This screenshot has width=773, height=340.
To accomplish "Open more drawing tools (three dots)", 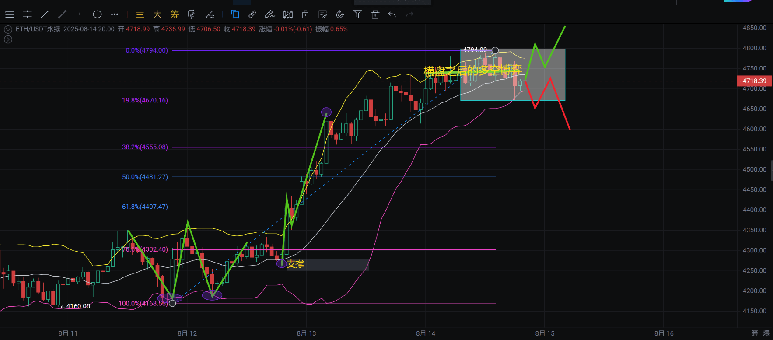I will (x=115, y=14).
